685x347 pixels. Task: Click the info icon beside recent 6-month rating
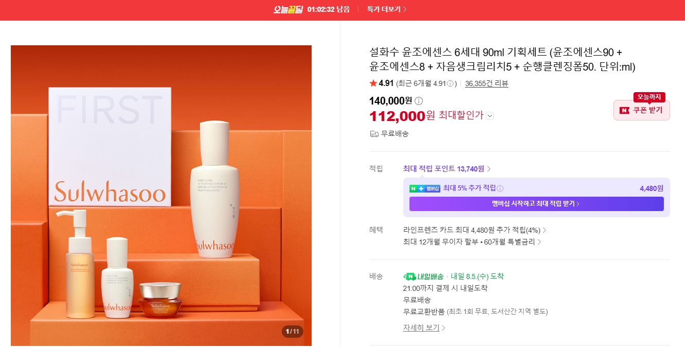click(x=450, y=83)
